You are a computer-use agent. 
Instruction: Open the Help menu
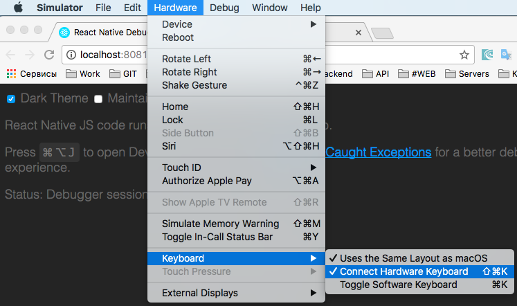310,8
